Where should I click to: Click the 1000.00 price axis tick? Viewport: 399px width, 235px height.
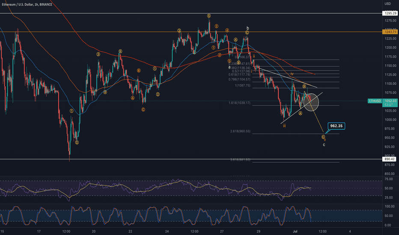click(x=390, y=120)
